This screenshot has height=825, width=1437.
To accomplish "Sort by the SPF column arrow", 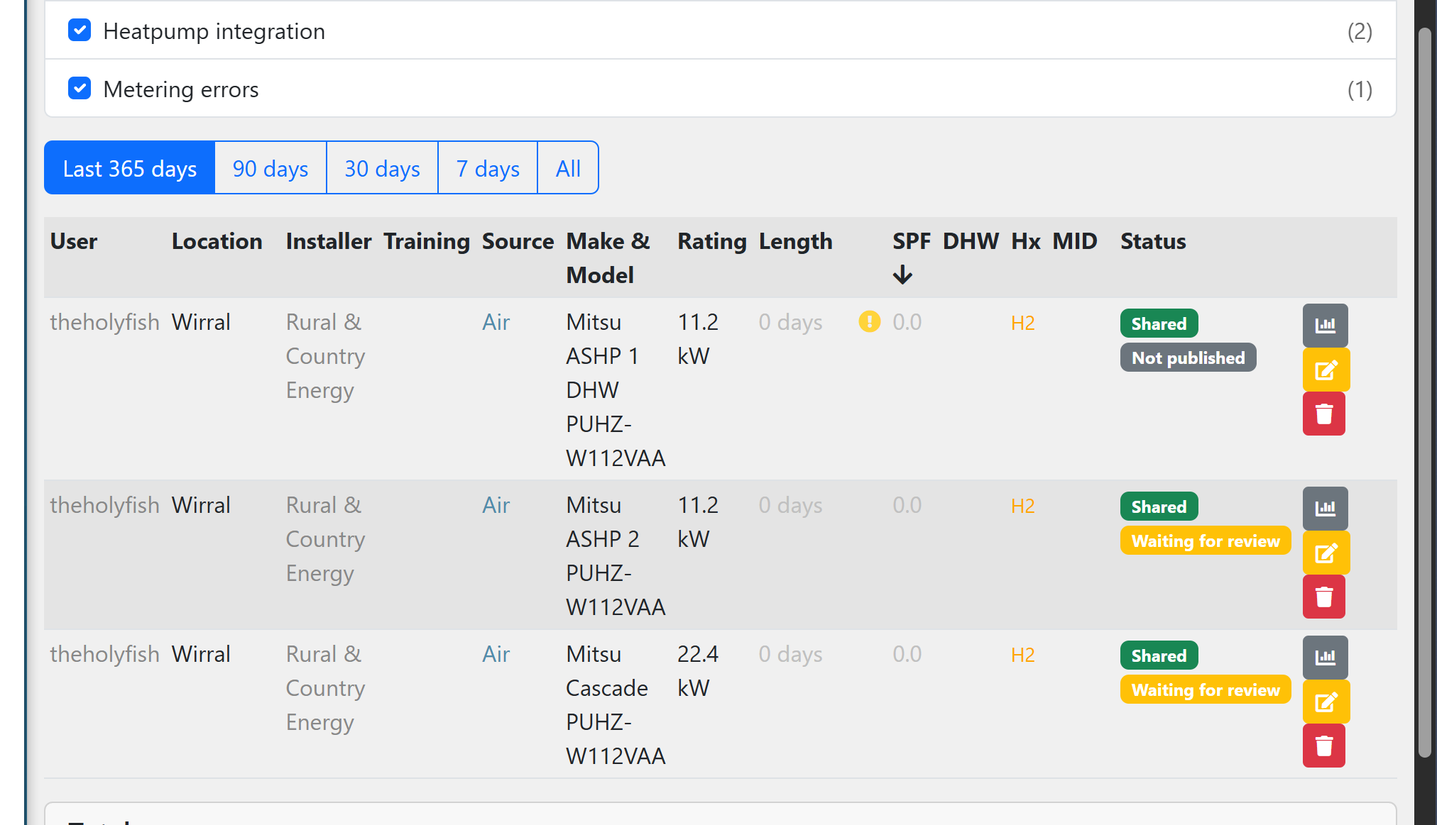I will coord(902,275).
